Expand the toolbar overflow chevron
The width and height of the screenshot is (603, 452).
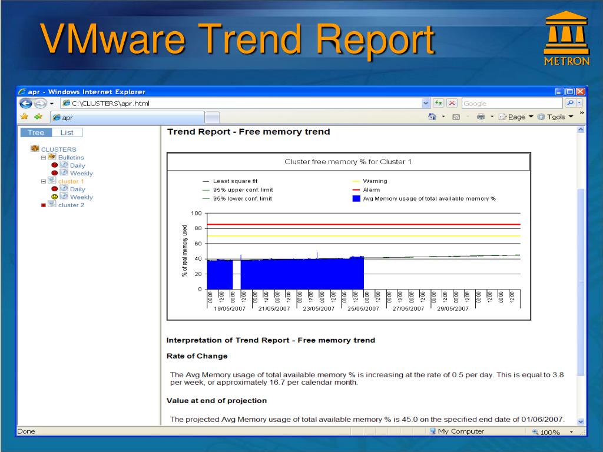click(x=582, y=112)
